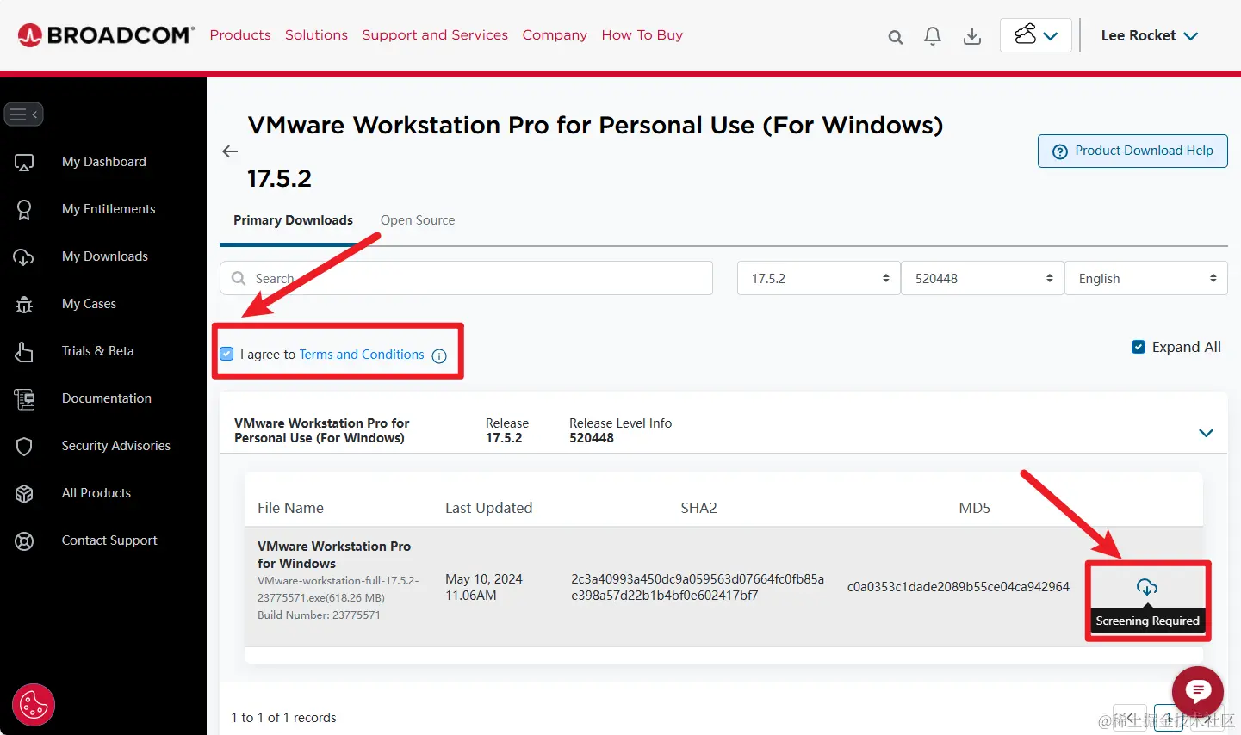Click the My Cases bug icon

(24, 304)
